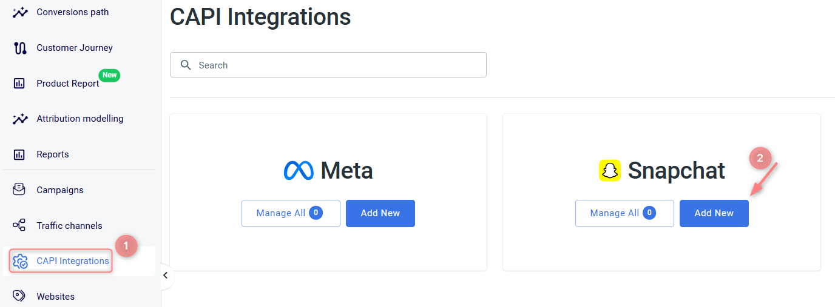
Task: Click the Product Report chart icon
Action: [19, 84]
